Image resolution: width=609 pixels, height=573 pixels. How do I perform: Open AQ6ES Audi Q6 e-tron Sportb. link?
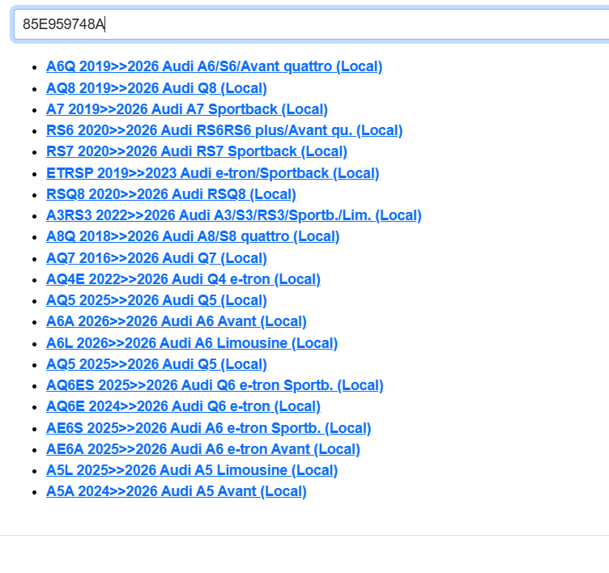click(215, 385)
